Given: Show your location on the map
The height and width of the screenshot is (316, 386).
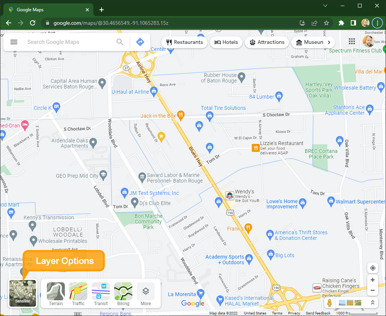Looking at the screenshot, I should coord(373,268).
